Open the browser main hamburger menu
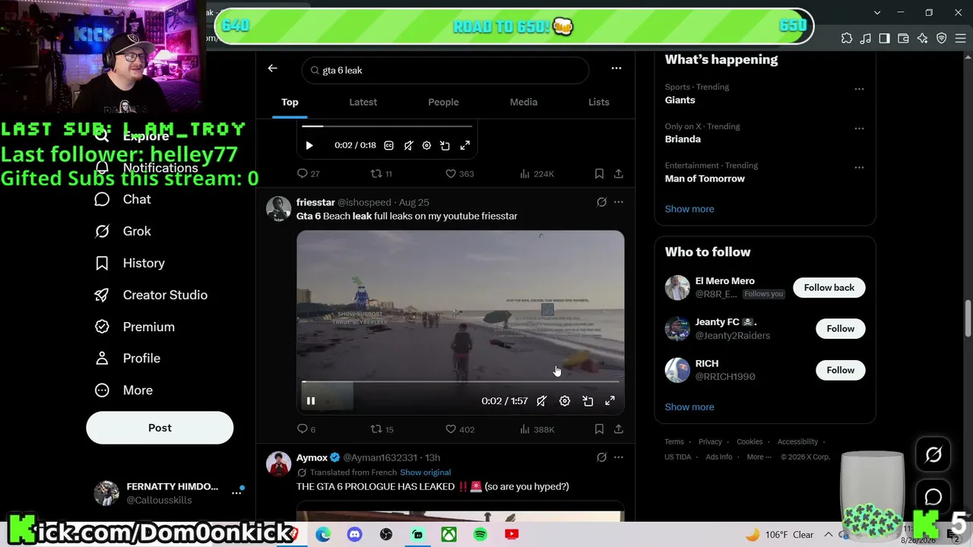Screen dimensions: 973x547 959,39
